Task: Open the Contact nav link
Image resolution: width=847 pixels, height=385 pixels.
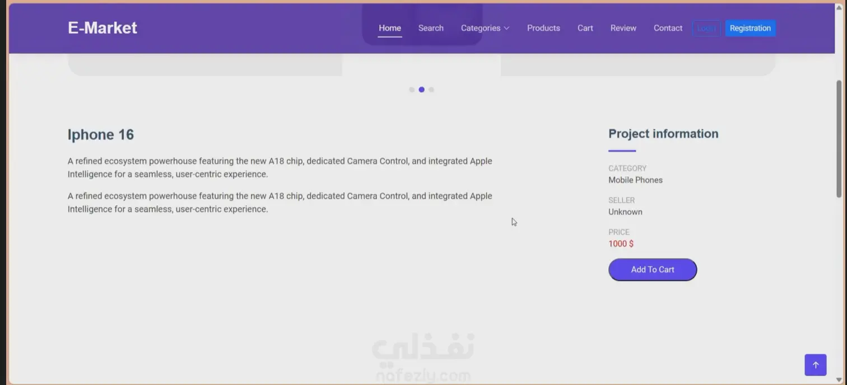Action: click(x=668, y=28)
